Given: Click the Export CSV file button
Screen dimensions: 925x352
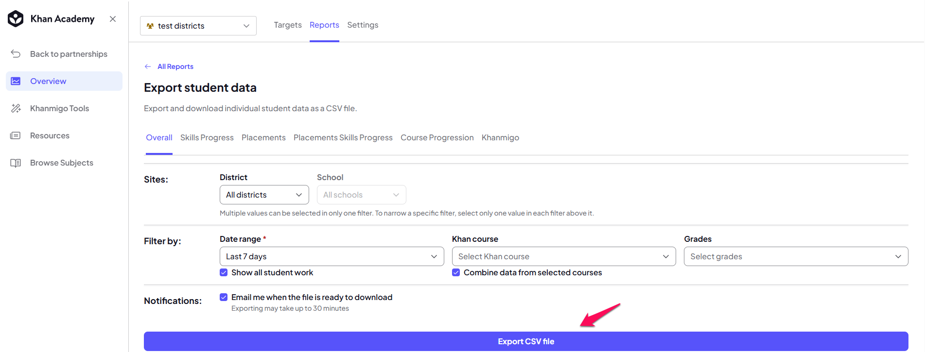Looking at the screenshot, I should pyautogui.click(x=526, y=341).
